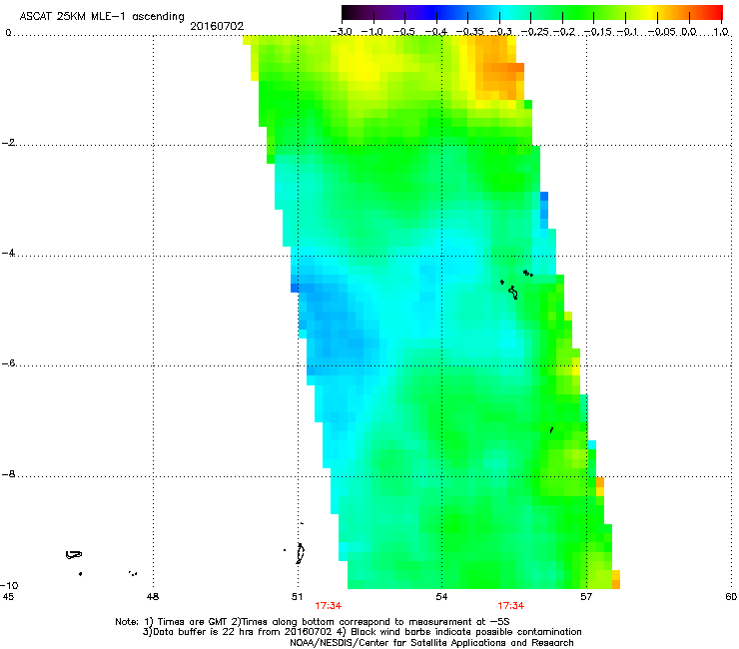Click latitude label -4 on left axis

[x=9, y=253]
